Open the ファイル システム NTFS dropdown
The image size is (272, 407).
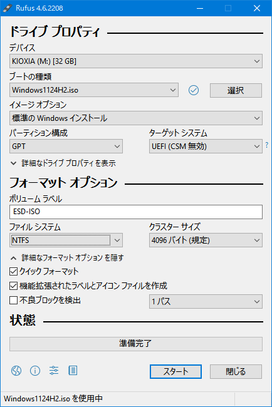click(66, 240)
